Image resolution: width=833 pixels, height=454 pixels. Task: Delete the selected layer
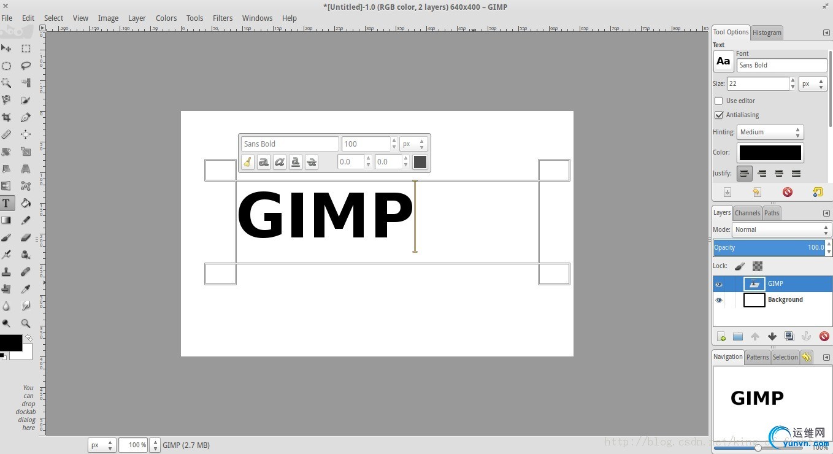[824, 336]
